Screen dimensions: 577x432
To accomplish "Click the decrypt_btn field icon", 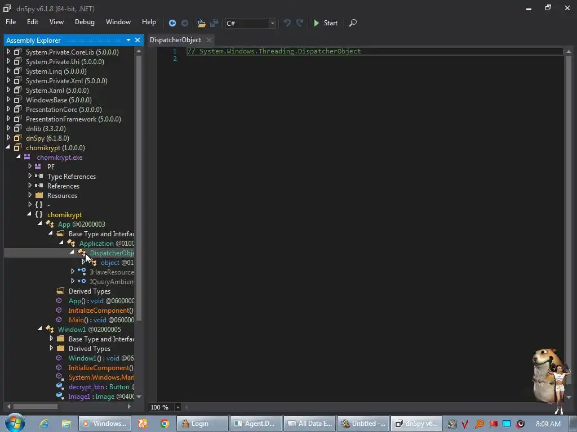I will 60,386.
